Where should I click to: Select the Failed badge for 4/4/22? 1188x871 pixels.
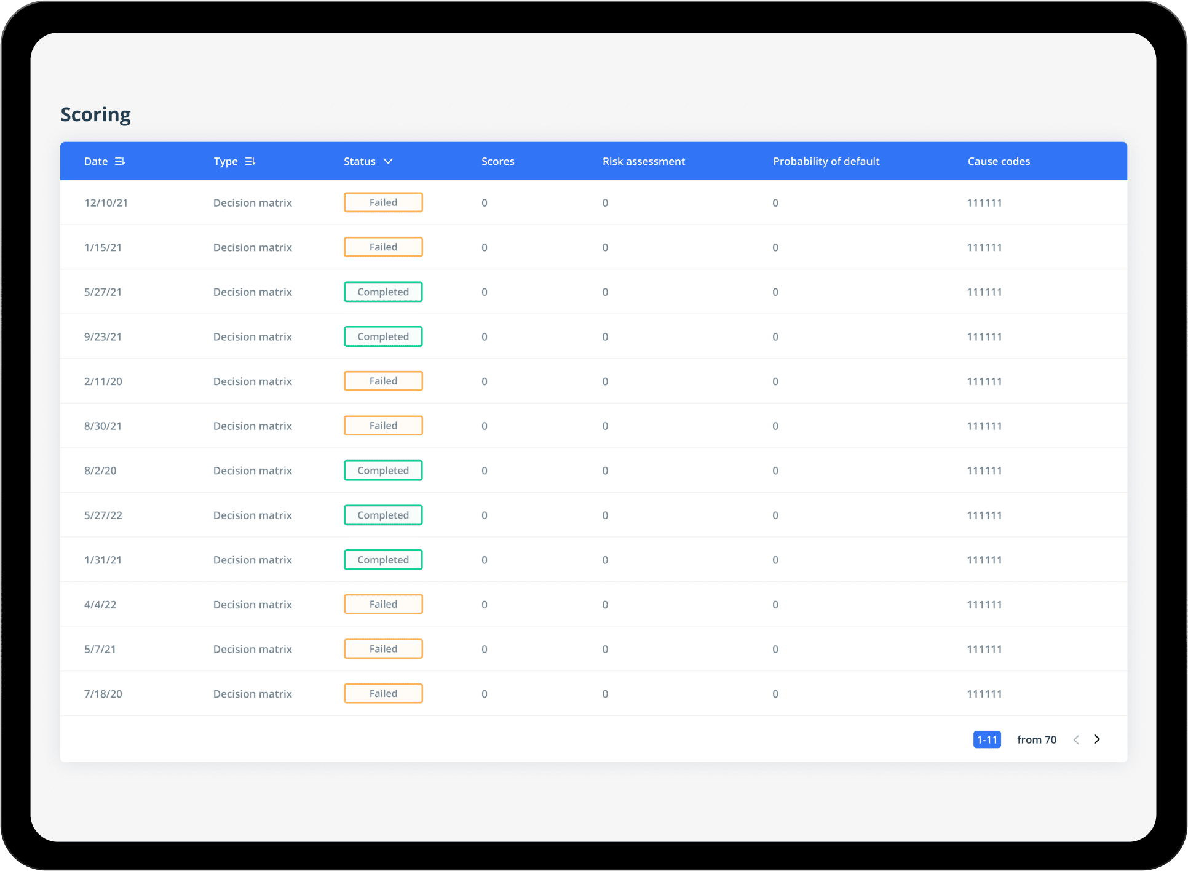click(x=383, y=604)
